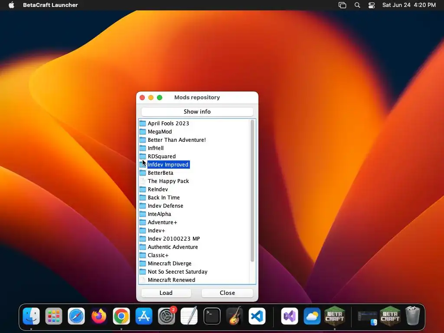444x333 pixels.
Task: Click the BetaCraft icon beside the Trash
Action: click(390, 316)
